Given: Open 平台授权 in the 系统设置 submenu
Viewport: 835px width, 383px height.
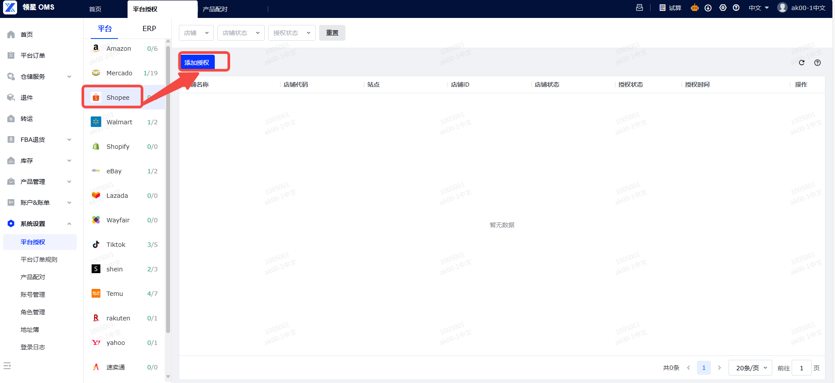Looking at the screenshot, I should (39, 242).
